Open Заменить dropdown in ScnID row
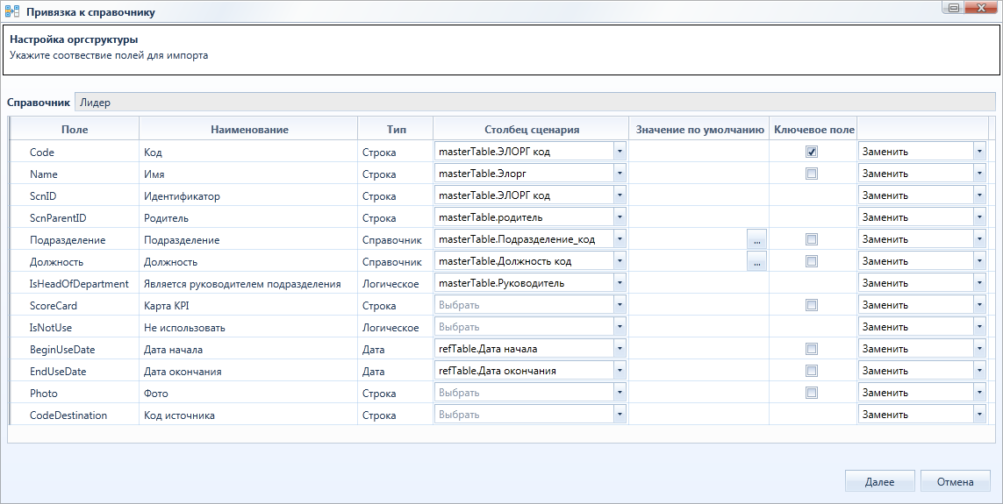 click(x=979, y=195)
